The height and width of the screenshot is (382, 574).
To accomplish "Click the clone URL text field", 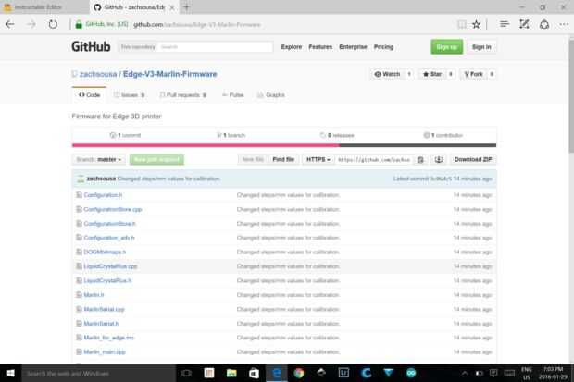I will coord(374,159).
